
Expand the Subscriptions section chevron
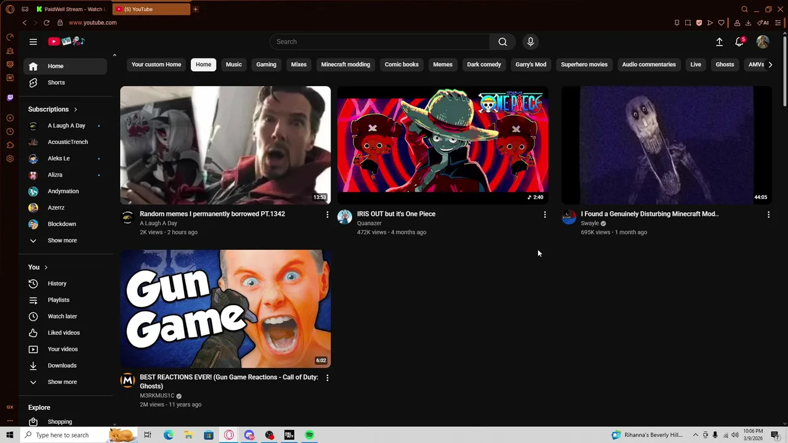pos(76,110)
